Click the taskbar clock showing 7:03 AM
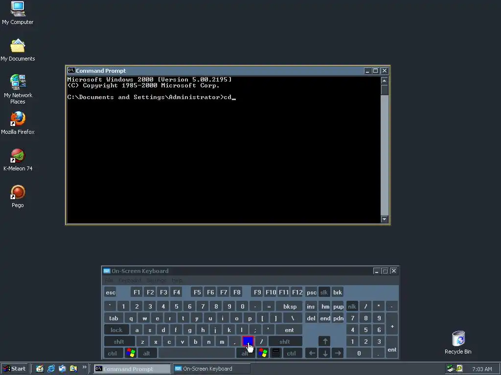The width and height of the screenshot is (501, 375). [482, 369]
